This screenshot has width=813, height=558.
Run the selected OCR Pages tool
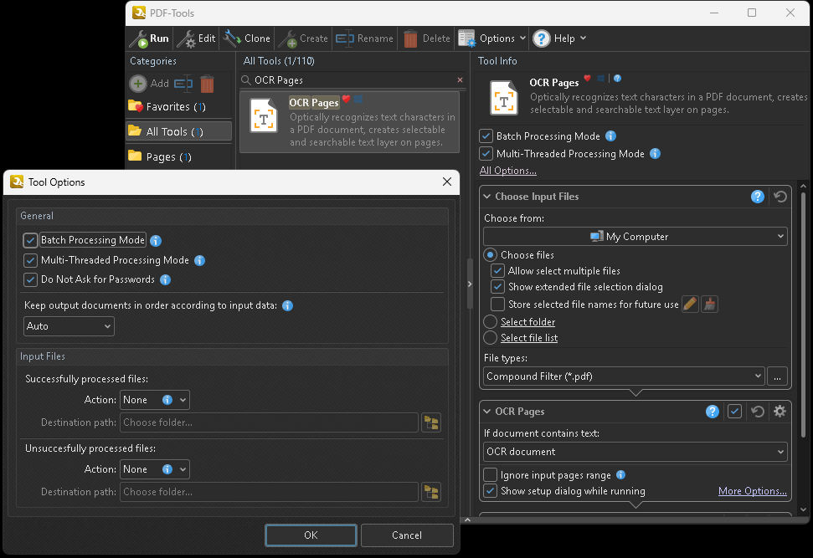coord(149,38)
